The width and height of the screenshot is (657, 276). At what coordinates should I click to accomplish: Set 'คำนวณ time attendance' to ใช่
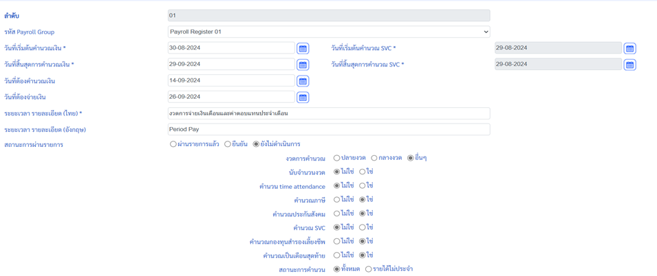pyautogui.click(x=363, y=185)
